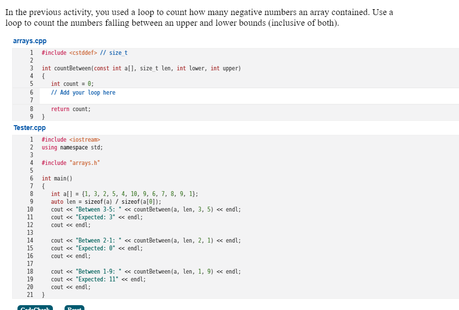Viewport: 459px width, 310px height.
Task: Click the 'Add your loop here' comment
Action: (x=83, y=92)
